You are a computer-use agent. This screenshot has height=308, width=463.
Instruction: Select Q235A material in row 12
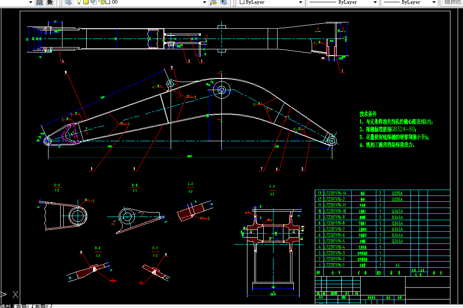(x=397, y=199)
